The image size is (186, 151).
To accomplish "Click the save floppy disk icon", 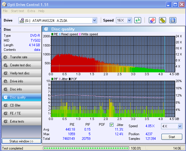I will (x=173, y=20).
